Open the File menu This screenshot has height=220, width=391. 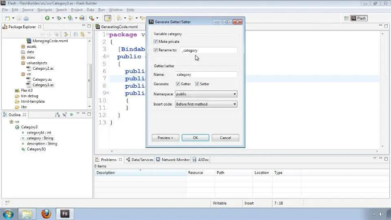[x=5, y=10]
